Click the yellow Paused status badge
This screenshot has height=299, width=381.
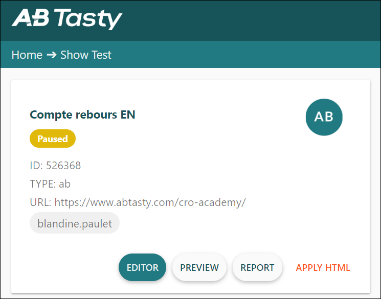[x=53, y=139]
